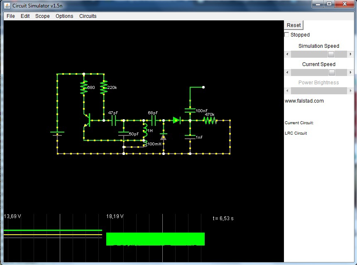Select the 220k resistor
The width and height of the screenshot is (357, 265).
[x=104, y=88]
